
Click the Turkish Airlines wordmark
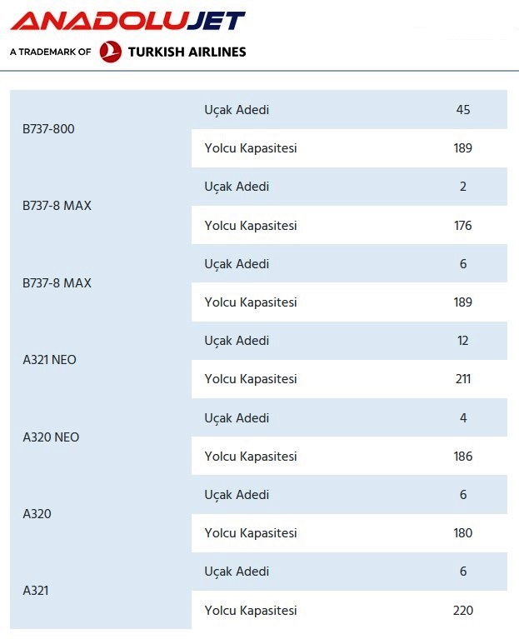187,52
